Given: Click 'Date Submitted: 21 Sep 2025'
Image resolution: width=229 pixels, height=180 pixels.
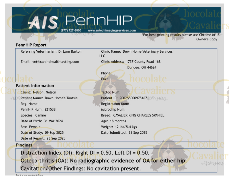Looking at the screenshot, I should 124,133.
